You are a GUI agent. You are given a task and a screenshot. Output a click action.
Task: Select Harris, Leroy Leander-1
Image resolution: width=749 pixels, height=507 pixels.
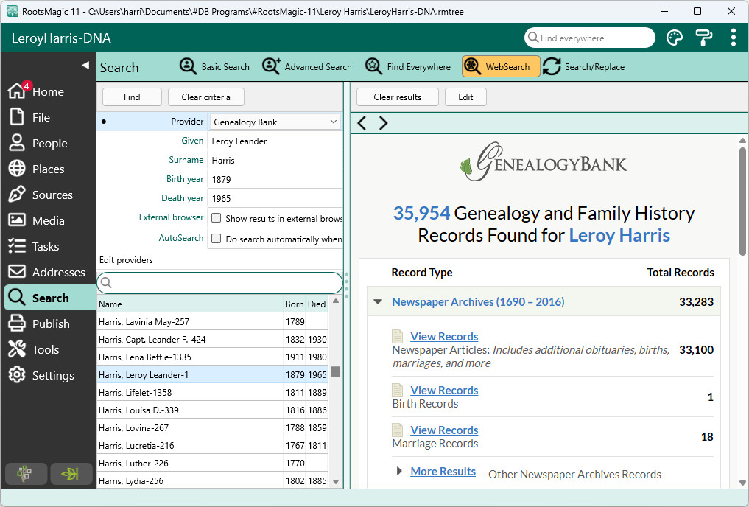(x=213, y=374)
